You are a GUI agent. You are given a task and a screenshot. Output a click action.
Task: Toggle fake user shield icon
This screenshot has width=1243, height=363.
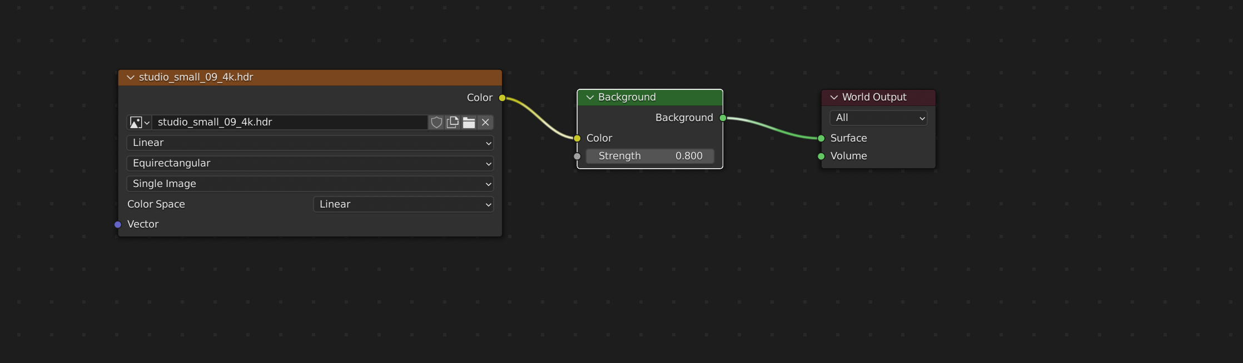coord(436,123)
